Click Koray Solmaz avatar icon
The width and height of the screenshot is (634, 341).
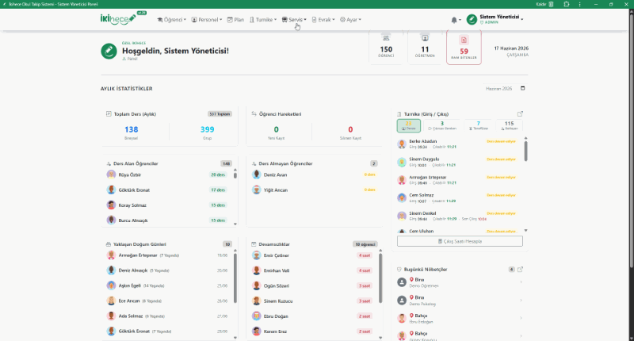pyautogui.click(x=111, y=205)
